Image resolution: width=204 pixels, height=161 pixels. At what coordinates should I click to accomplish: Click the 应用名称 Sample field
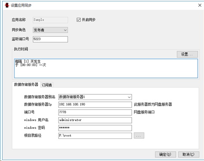(x=50, y=20)
